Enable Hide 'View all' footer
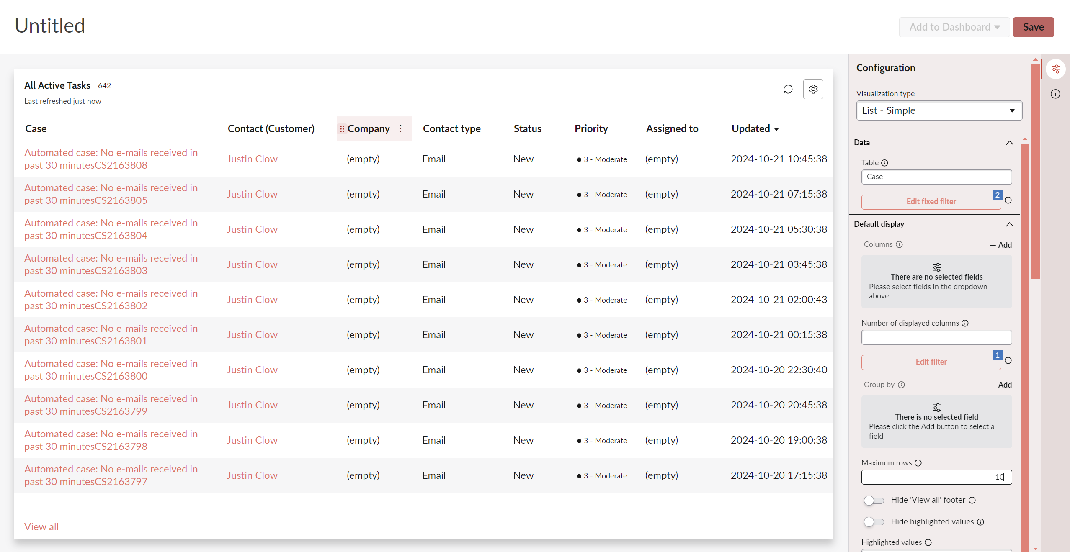1070x552 pixels. pos(874,500)
